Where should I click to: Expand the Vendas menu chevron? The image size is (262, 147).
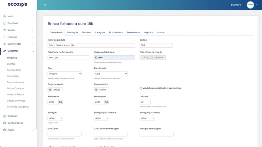[x=33, y=30]
